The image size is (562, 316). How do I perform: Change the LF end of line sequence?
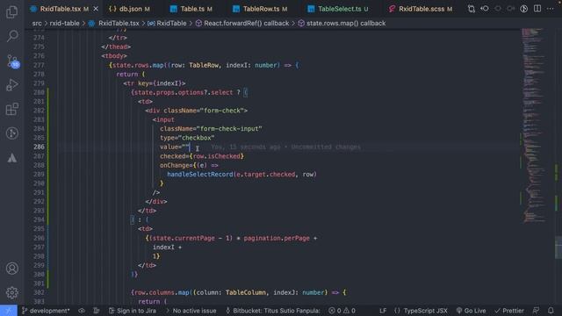coord(383,311)
